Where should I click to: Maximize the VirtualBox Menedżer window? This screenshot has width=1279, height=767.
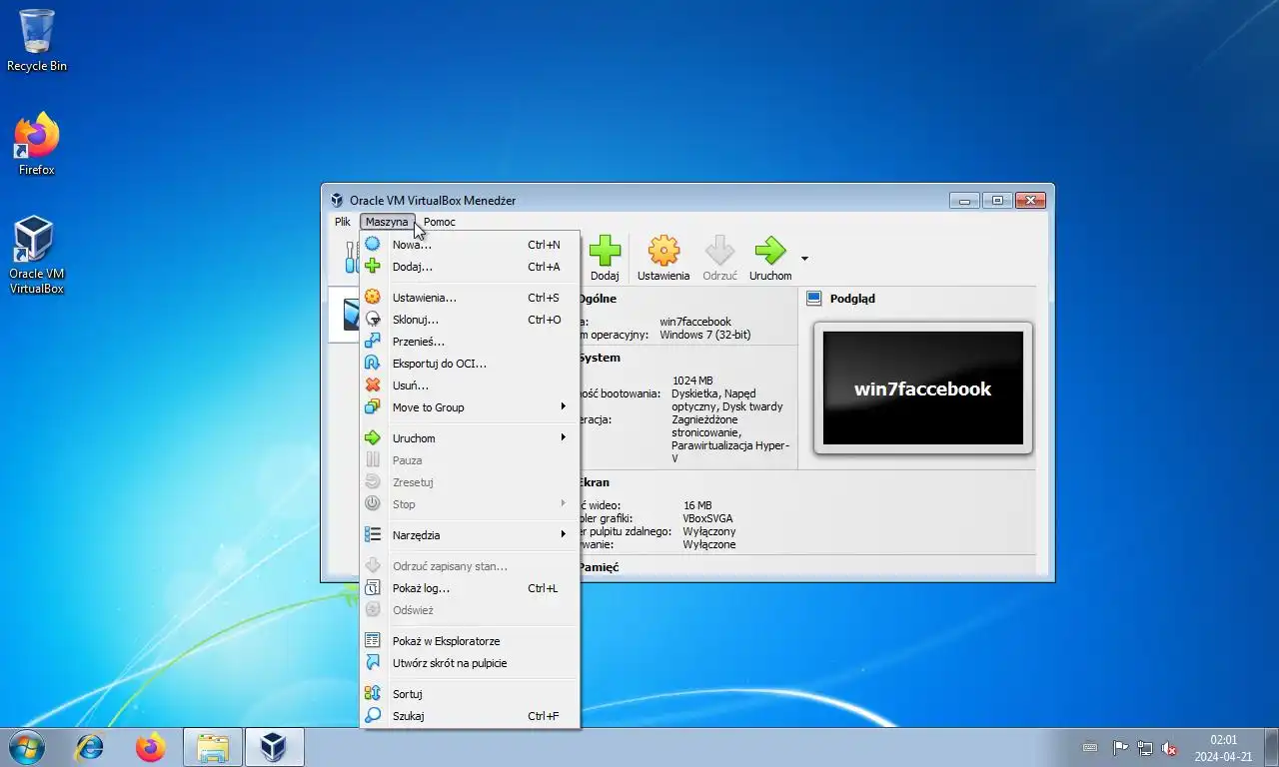coord(997,200)
